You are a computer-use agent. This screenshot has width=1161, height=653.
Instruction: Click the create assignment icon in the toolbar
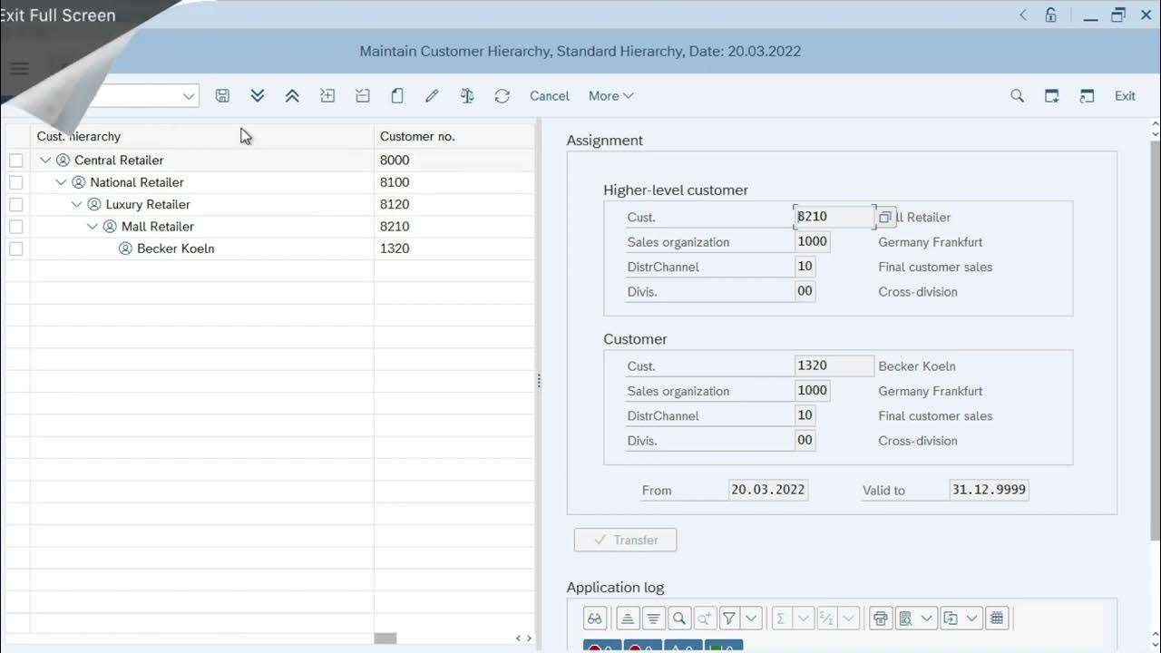click(327, 96)
